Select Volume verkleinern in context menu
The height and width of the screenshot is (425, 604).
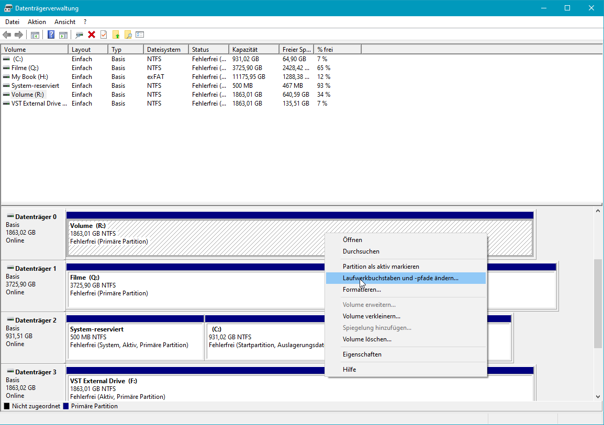tap(406, 316)
